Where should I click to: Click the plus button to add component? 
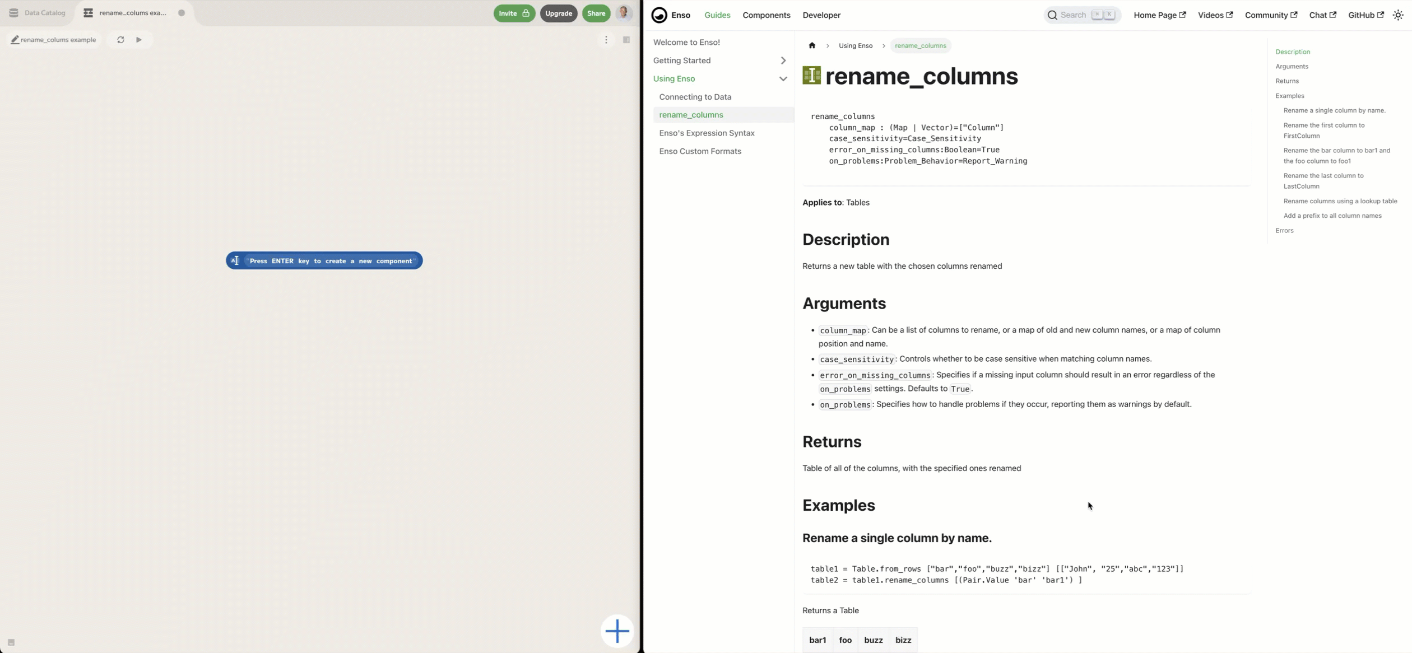coord(617,631)
